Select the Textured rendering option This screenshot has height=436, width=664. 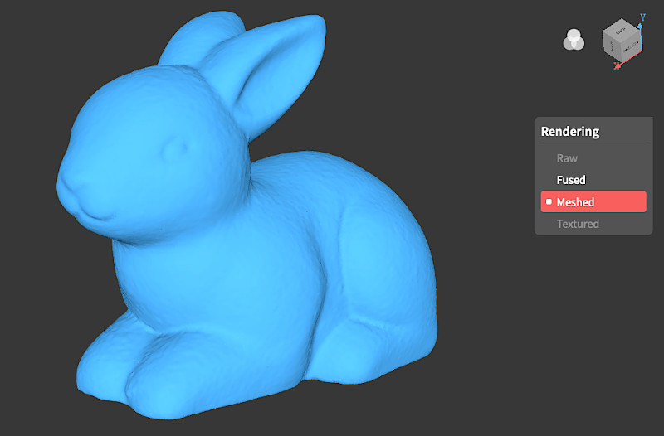coord(593,224)
